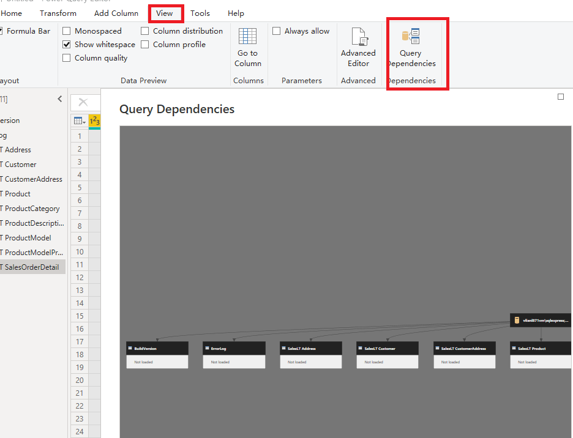Open Query Dependencies view
The height and width of the screenshot is (438, 573).
click(411, 48)
